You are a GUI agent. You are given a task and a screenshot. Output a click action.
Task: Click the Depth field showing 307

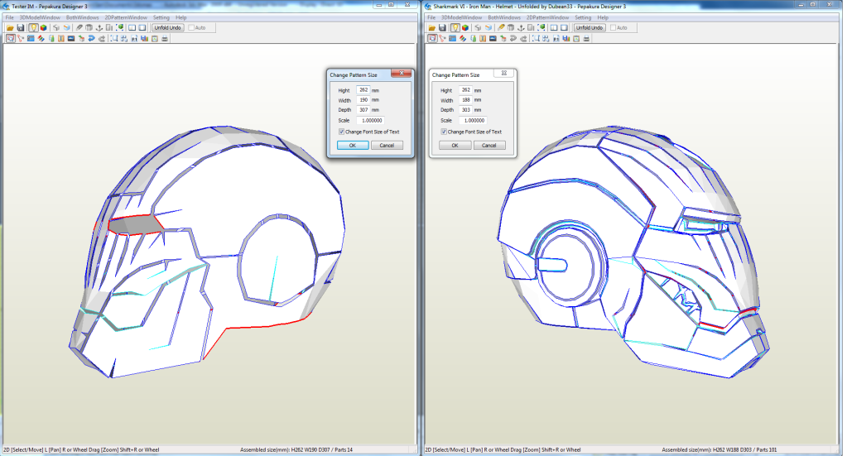coord(363,109)
